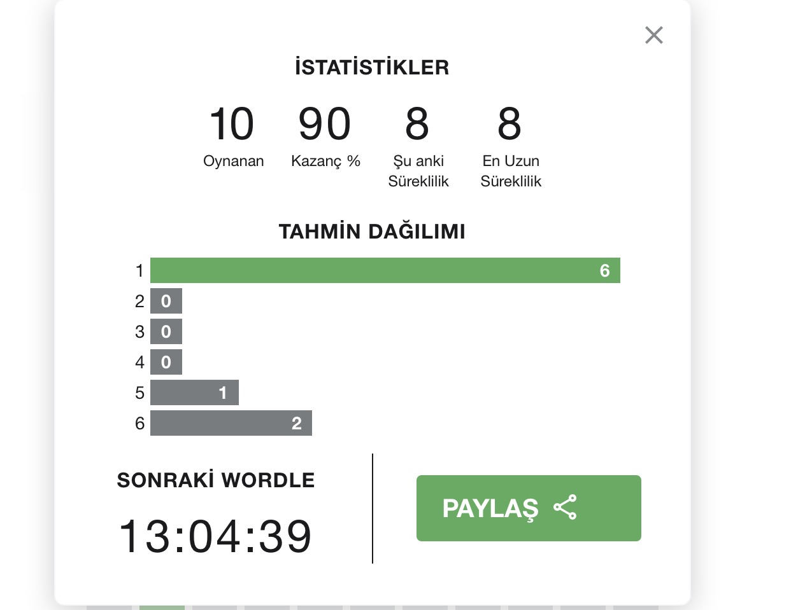812x610 pixels.
Task: Click the row number 6 label in distribution
Action: pyautogui.click(x=139, y=424)
